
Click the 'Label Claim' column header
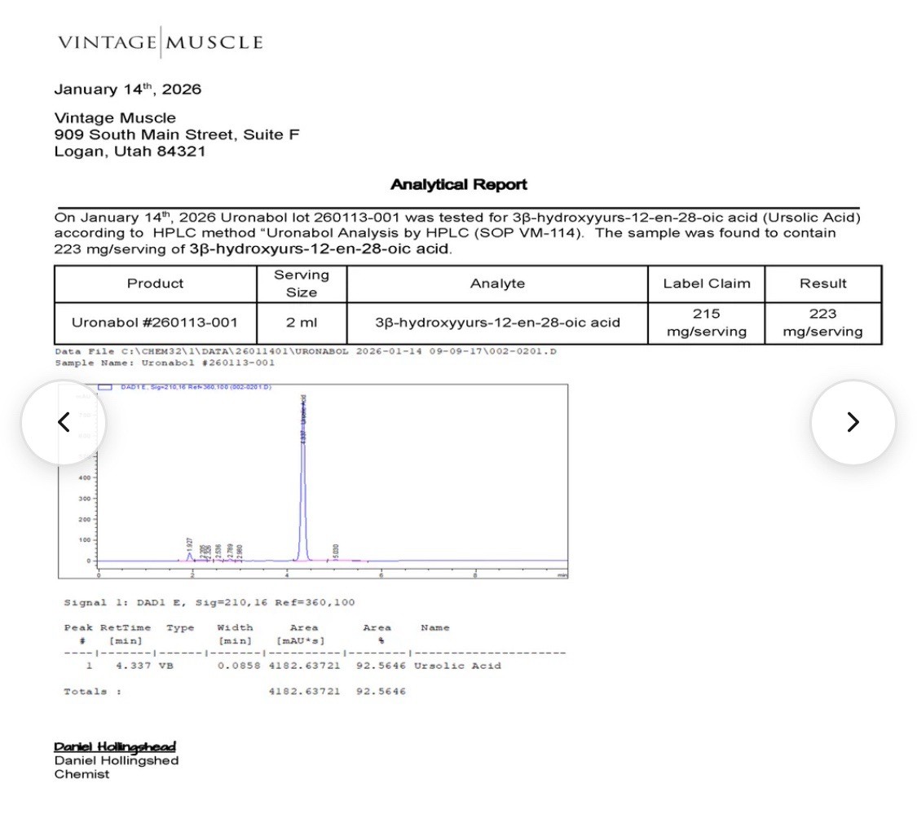coord(707,284)
